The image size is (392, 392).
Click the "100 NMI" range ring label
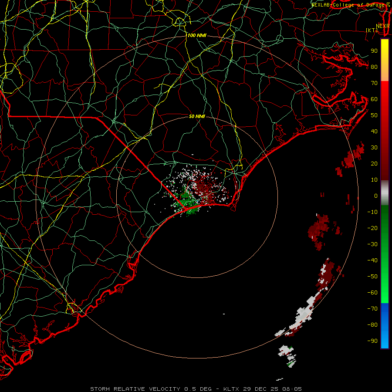(197, 36)
